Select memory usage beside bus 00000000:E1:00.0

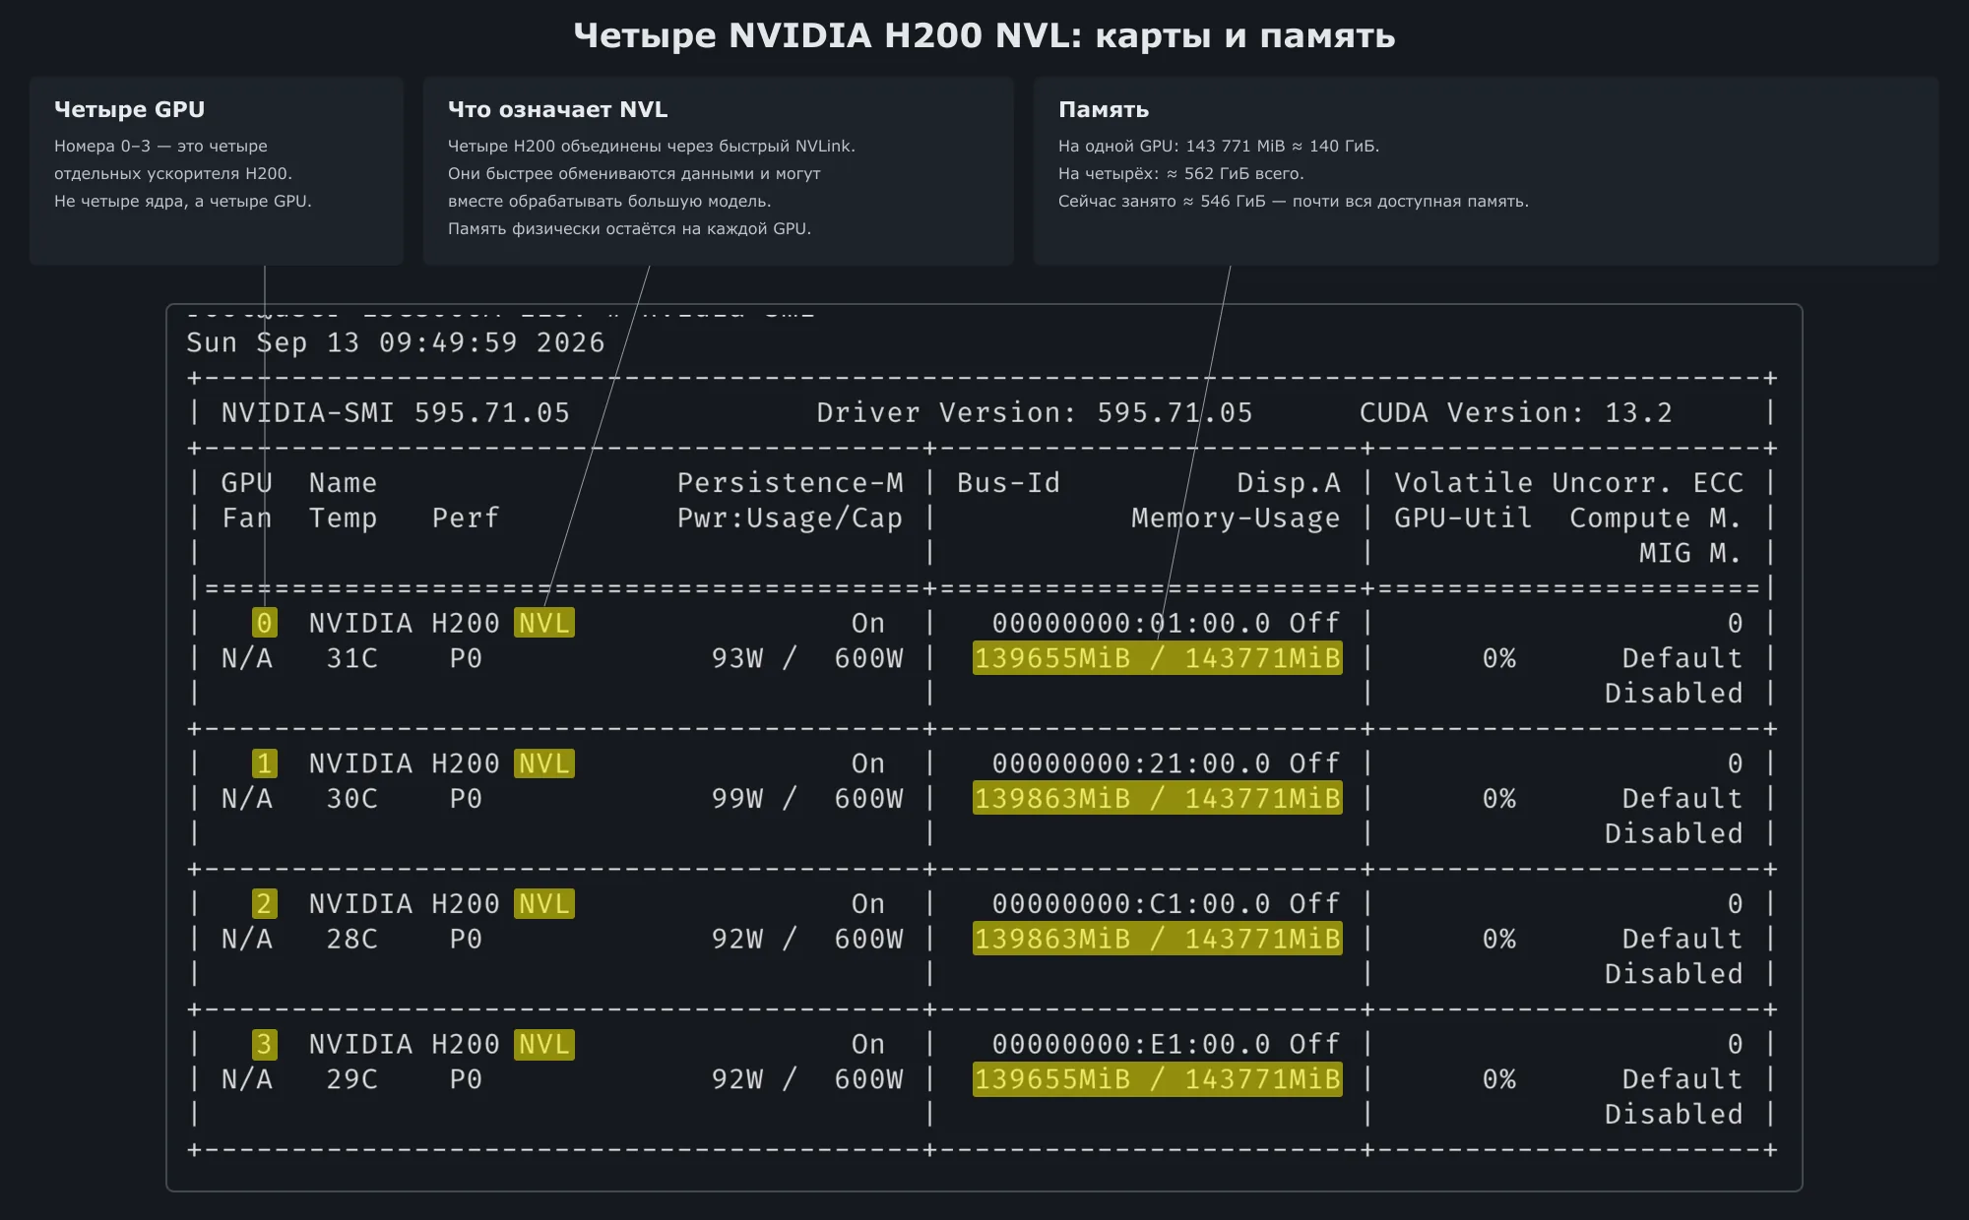click(x=1158, y=1079)
